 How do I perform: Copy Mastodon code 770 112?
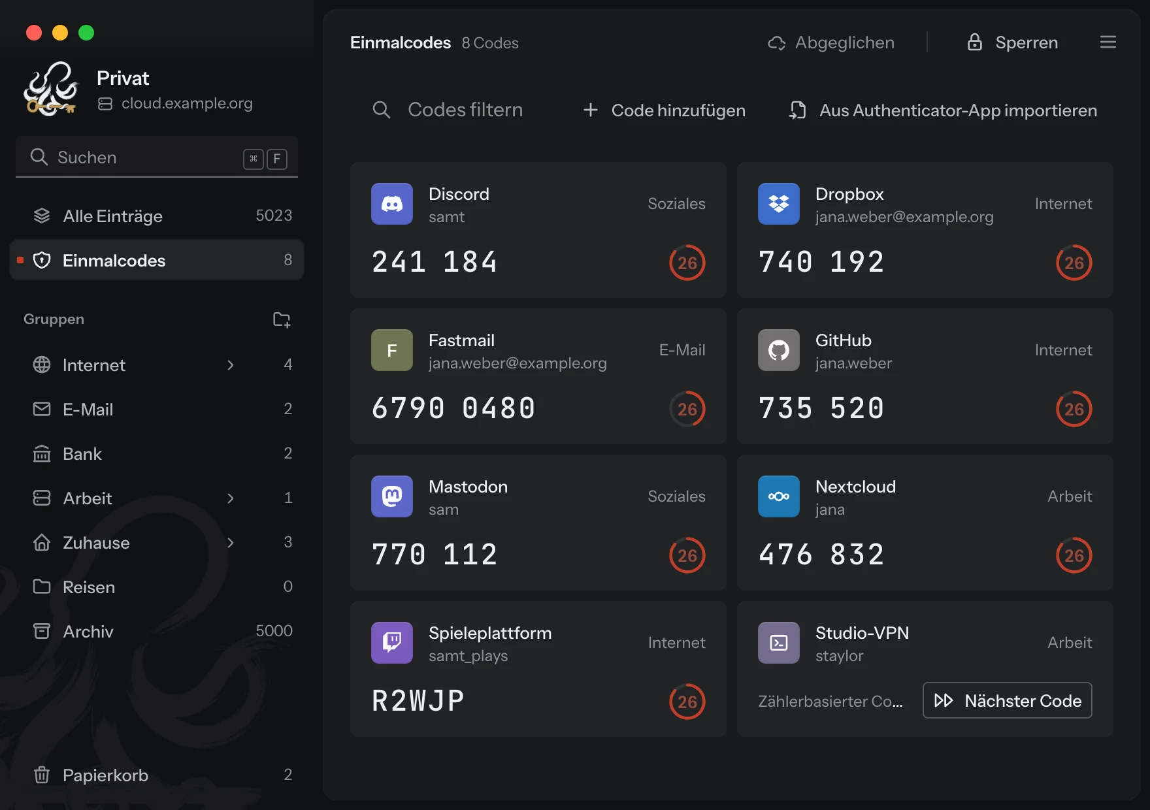(435, 555)
